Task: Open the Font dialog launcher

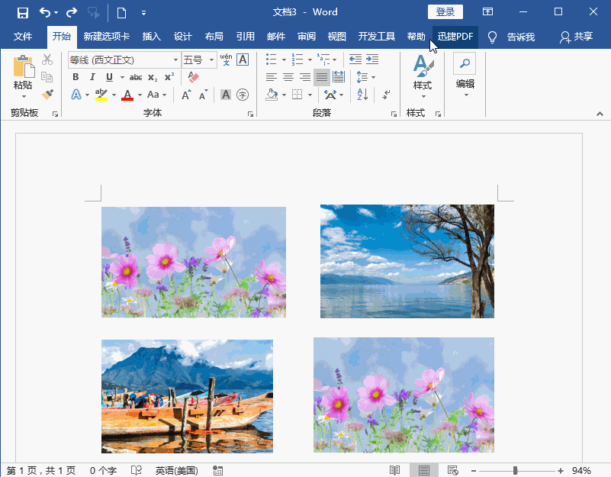Action: pyautogui.click(x=250, y=114)
